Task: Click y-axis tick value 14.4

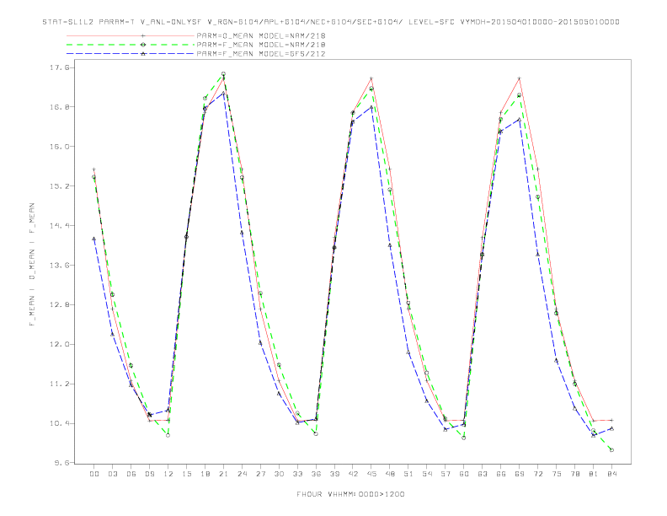Action: click(60, 226)
